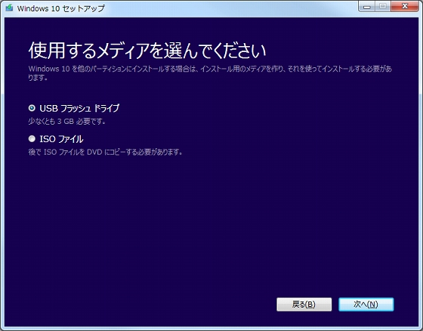This screenshot has height=331, width=423.
Task: Click the ISO ファイル option label
Action: tap(61, 139)
